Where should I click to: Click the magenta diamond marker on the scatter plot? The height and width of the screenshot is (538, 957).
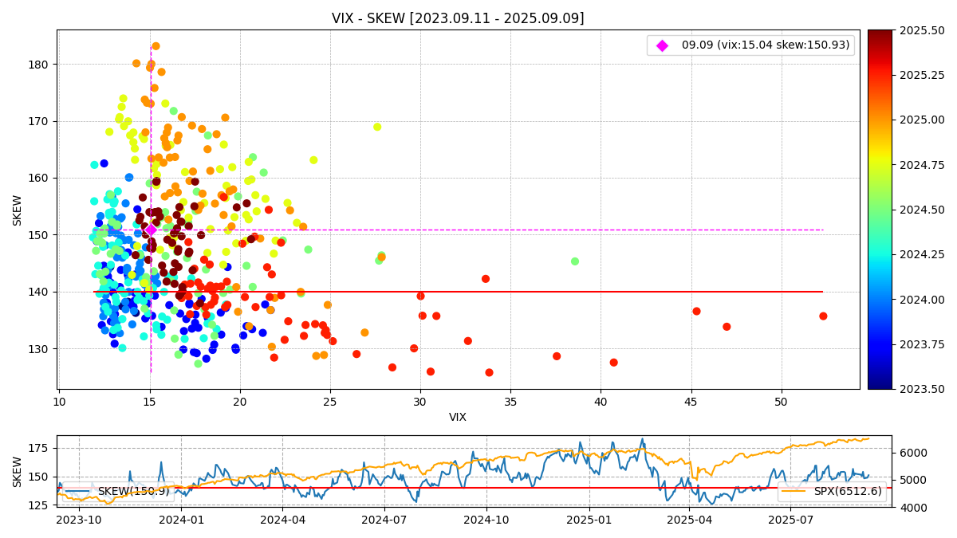151,230
